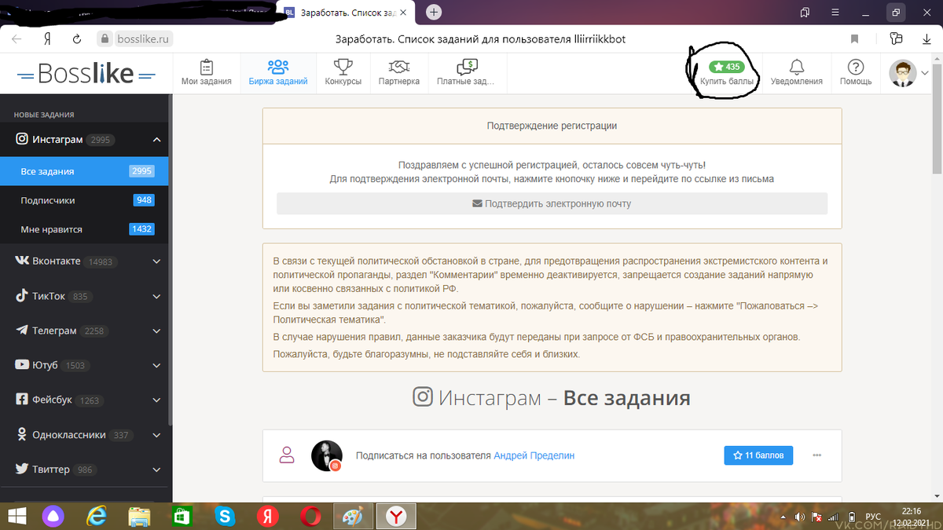Open the ТикТок section icon
The width and height of the screenshot is (943, 530).
[x=22, y=296]
